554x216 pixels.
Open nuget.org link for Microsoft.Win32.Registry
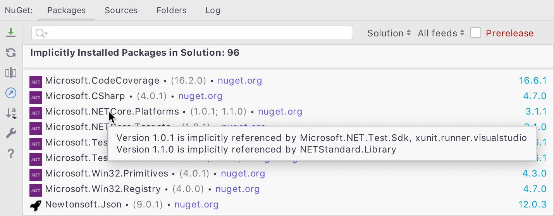237,189
